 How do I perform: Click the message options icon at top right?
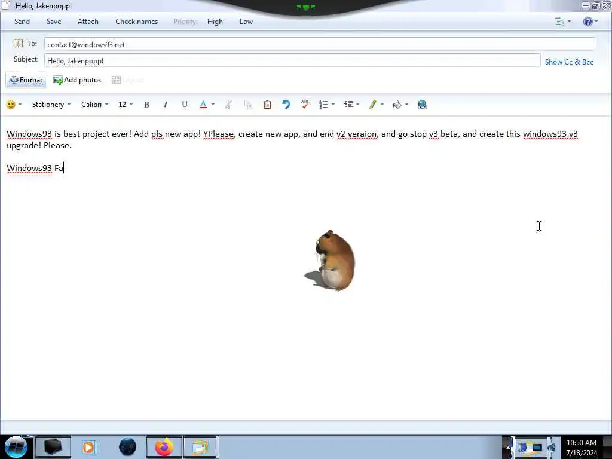tap(559, 22)
